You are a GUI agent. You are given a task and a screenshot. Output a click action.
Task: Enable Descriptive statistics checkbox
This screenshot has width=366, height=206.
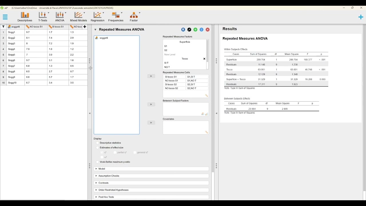point(98,143)
